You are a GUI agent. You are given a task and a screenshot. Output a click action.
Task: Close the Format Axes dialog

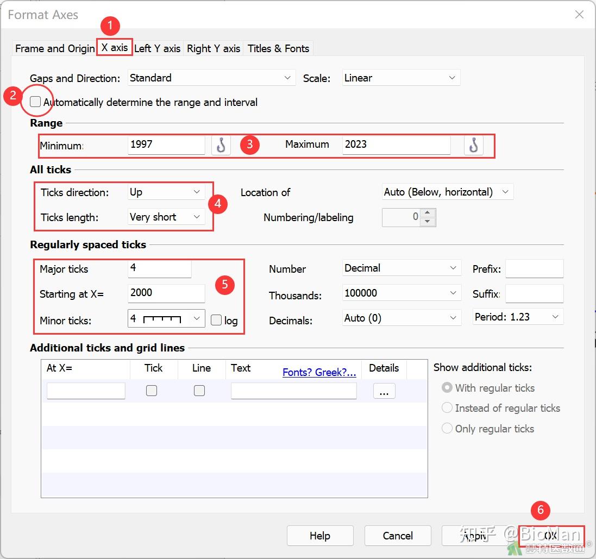pyautogui.click(x=579, y=15)
